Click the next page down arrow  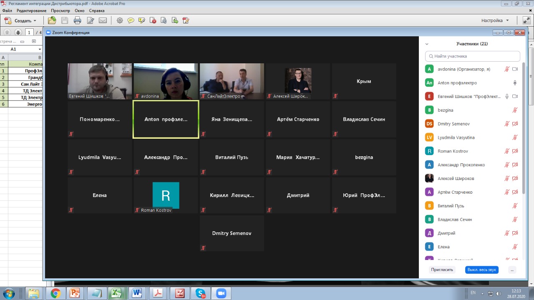click(18, 32)
